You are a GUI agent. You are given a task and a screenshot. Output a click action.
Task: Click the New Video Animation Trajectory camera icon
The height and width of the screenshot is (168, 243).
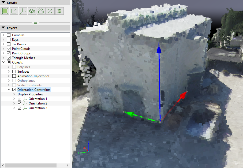41,11
